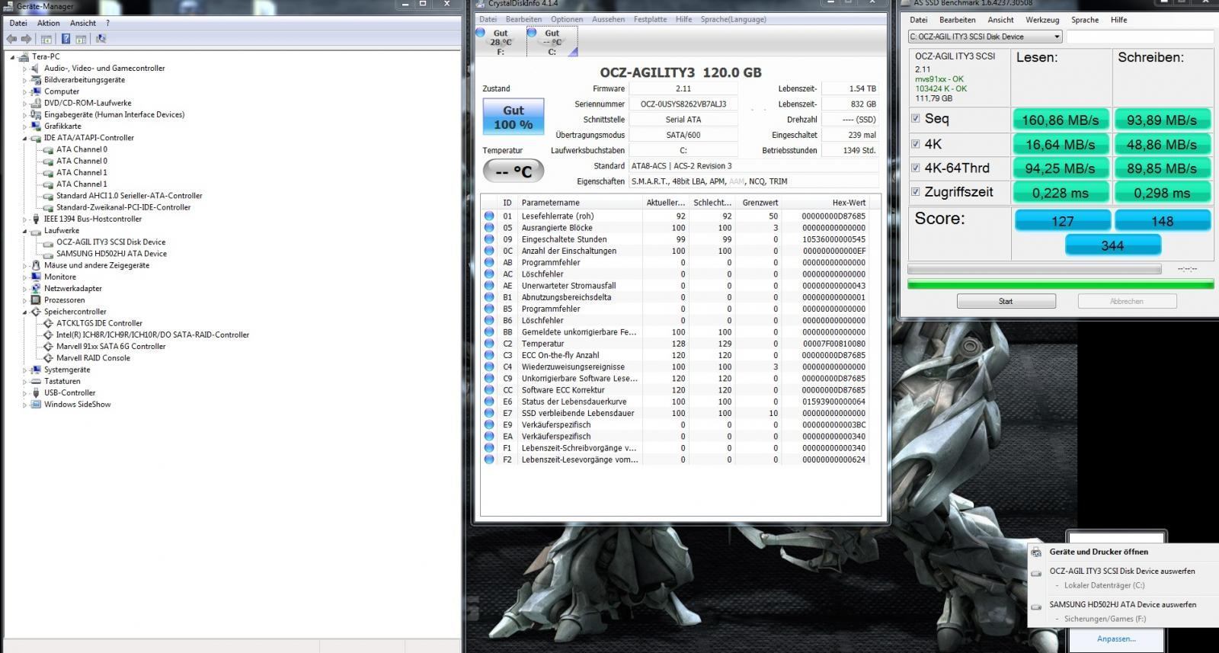This screenshot has width=1219, height=653.
Task: Click the Forward arrow in Geräte-Manager toolbar
Action: tap(26, 39)
